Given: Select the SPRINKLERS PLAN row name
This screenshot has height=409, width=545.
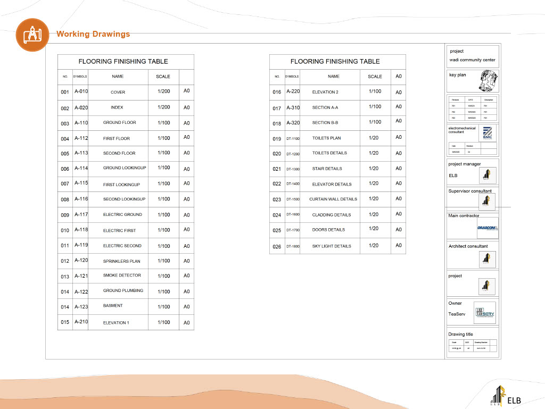Looking at the screenshot, I should click(x=122, y=261).
